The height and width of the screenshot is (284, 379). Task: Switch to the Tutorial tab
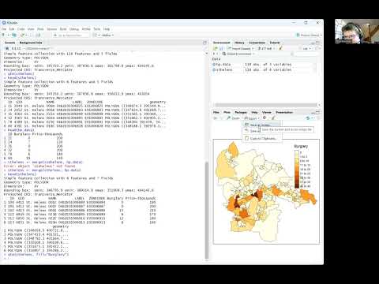(x=275, y=43)
